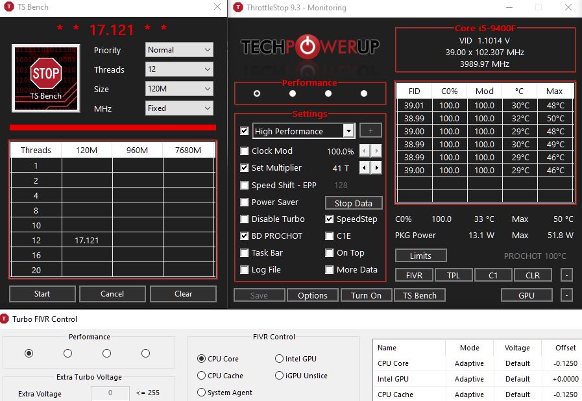Click the C1 button
Viewport: 582px width, 401px height.
pyautogui.click(x=493, y=275)
